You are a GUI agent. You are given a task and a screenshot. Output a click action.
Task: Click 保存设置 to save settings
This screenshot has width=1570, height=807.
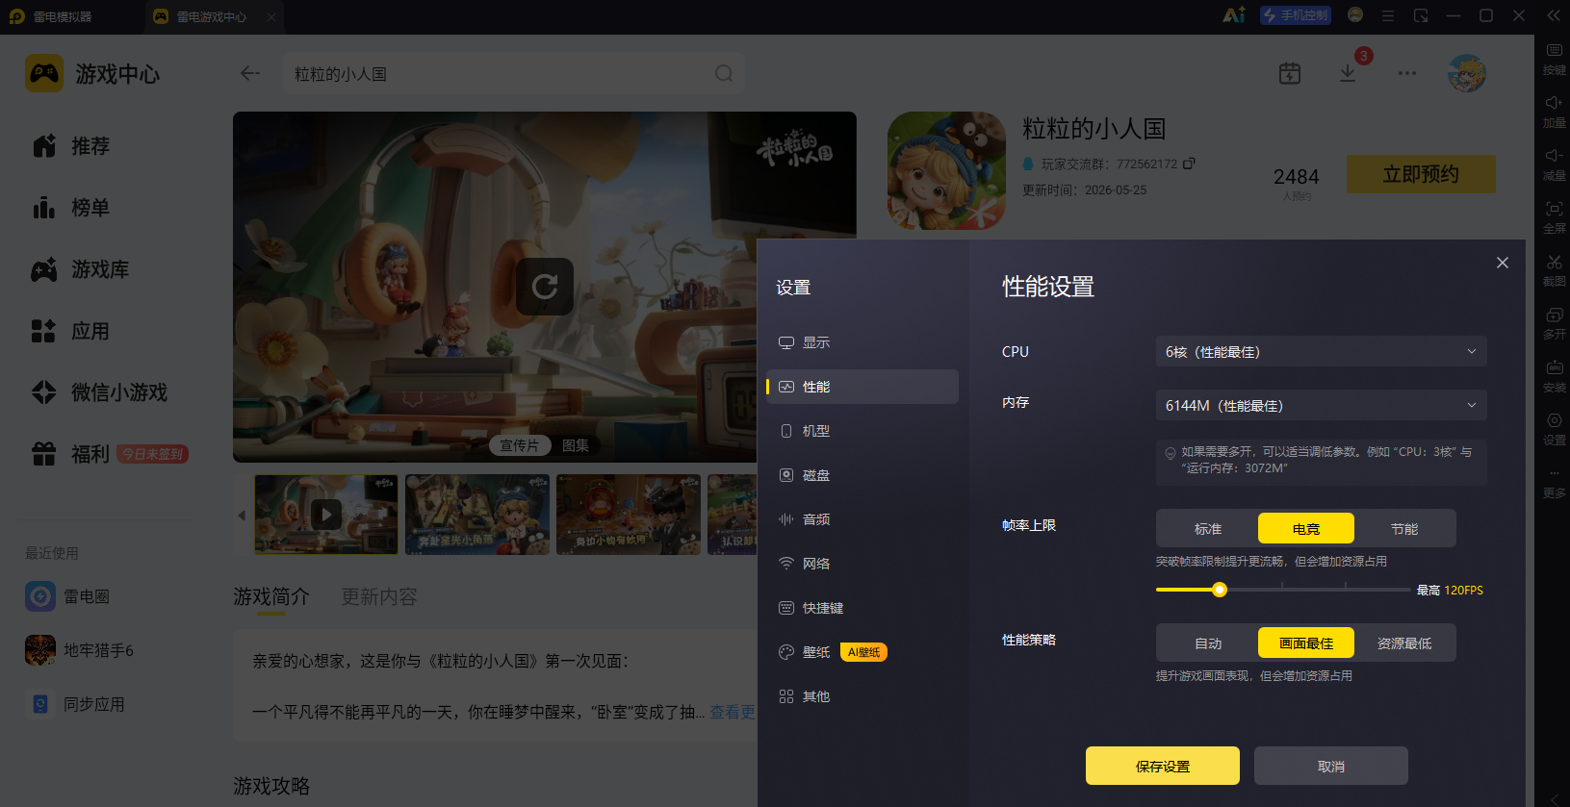point(1163,766)
